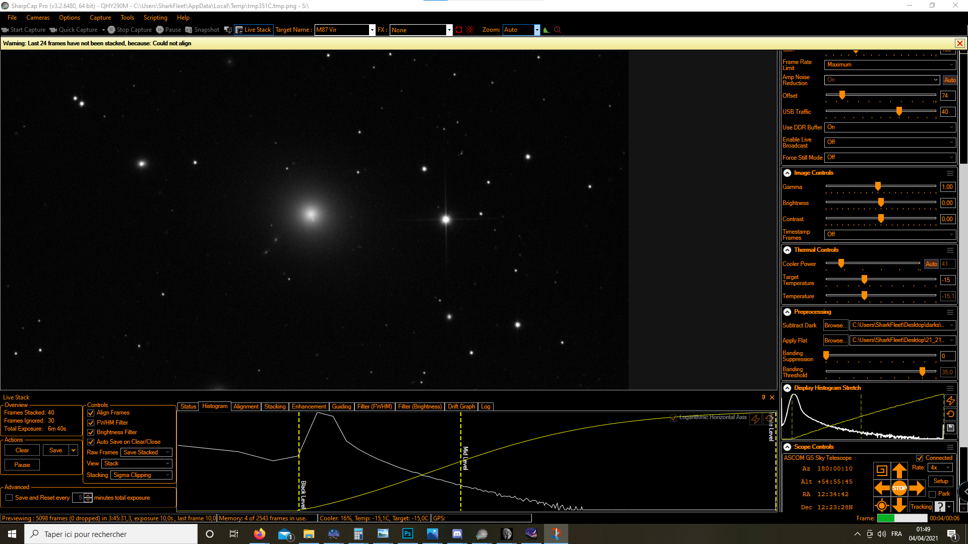Click the scope Setup button
This screenshot has height=544, width=968.
(940, 481)
